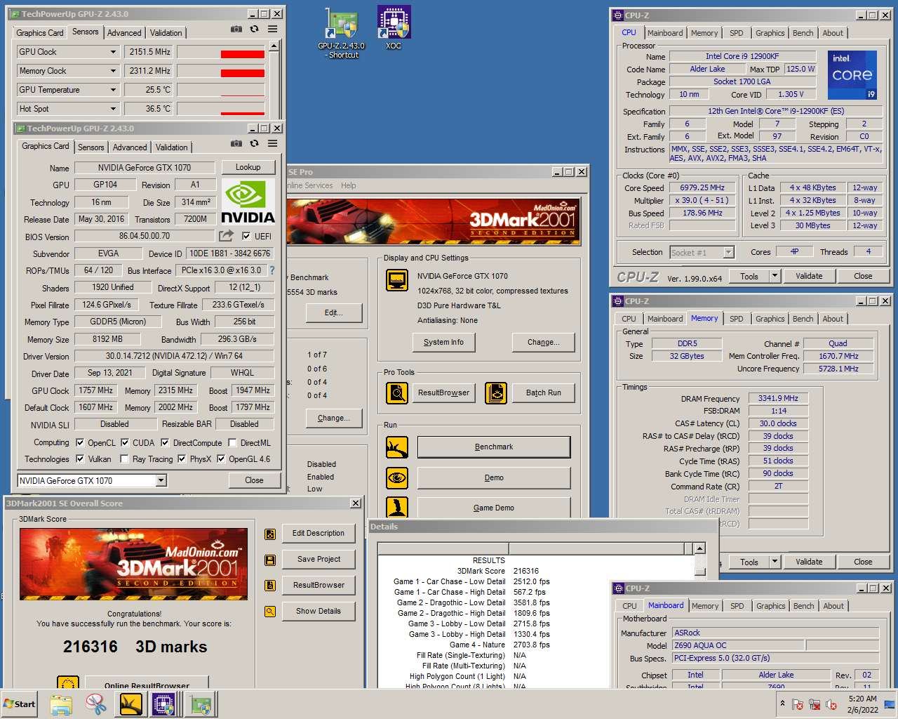The image size is (898, 719).
Task: Enable the DirectML checkbox
Action: (x=232, y=443)
